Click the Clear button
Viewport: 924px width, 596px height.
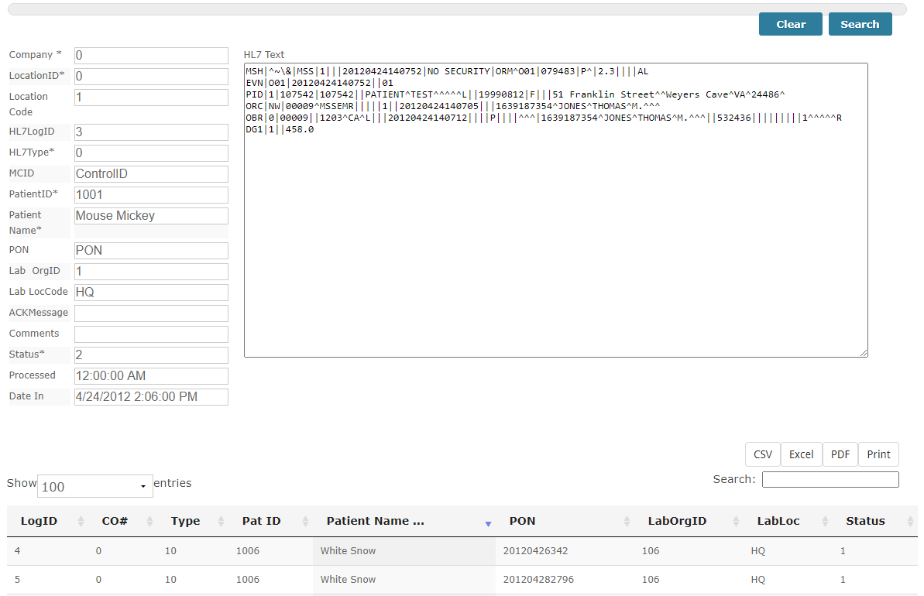790,24
